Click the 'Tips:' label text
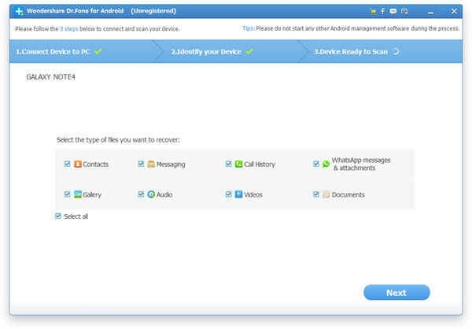The height and width of the screenshot is (329, 472). [x=249, y=28]
